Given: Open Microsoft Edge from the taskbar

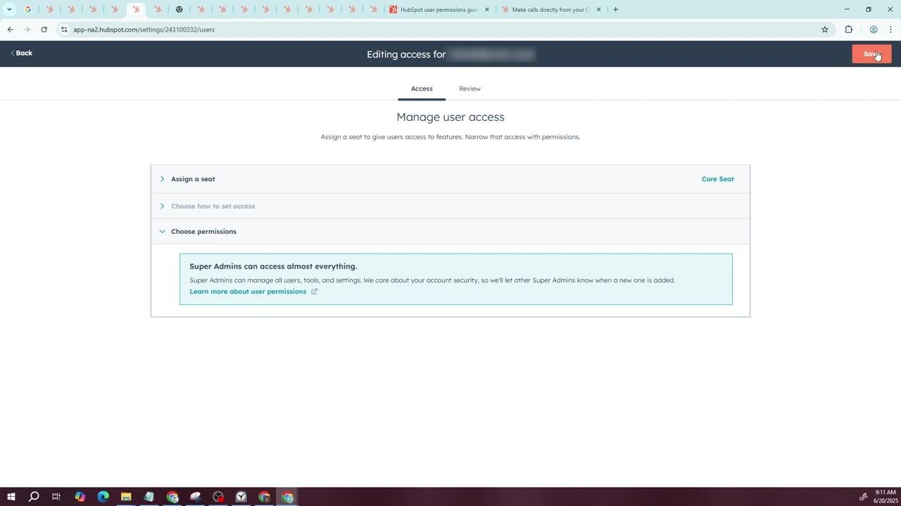Looking at the screenshot, I should tap(103, 497).
